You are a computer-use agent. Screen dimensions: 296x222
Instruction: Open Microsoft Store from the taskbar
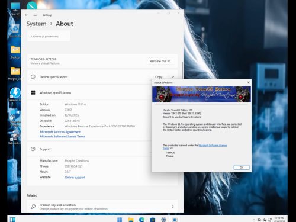coord(153,220)
